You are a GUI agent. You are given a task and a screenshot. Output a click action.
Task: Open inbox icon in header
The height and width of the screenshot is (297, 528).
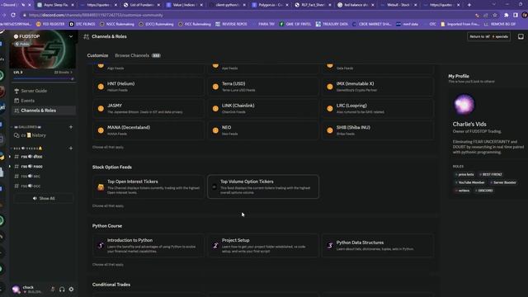521,36
